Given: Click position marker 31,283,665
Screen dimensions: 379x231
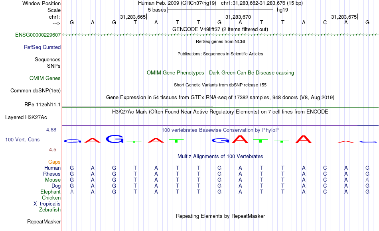Looking at the screenshot, I should (x=133, y=17).
